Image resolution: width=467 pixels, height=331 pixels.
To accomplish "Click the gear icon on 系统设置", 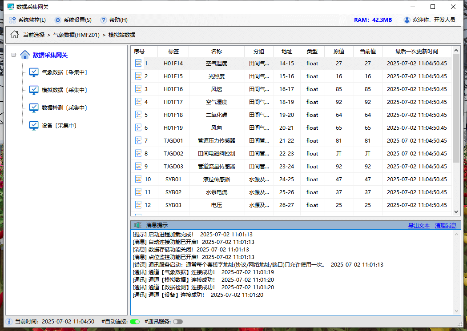I will [58, 20].
